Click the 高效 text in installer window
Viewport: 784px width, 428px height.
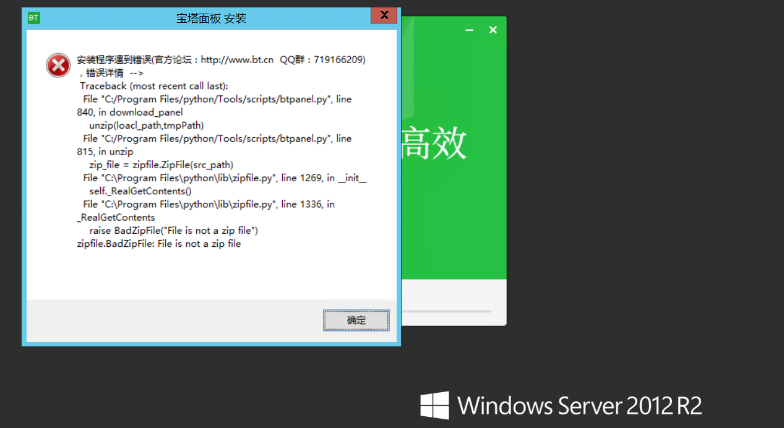[434, 143]
